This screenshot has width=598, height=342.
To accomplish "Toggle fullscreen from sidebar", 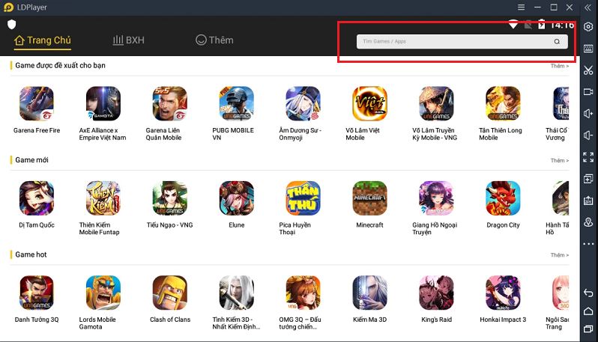I will (588, 157).
